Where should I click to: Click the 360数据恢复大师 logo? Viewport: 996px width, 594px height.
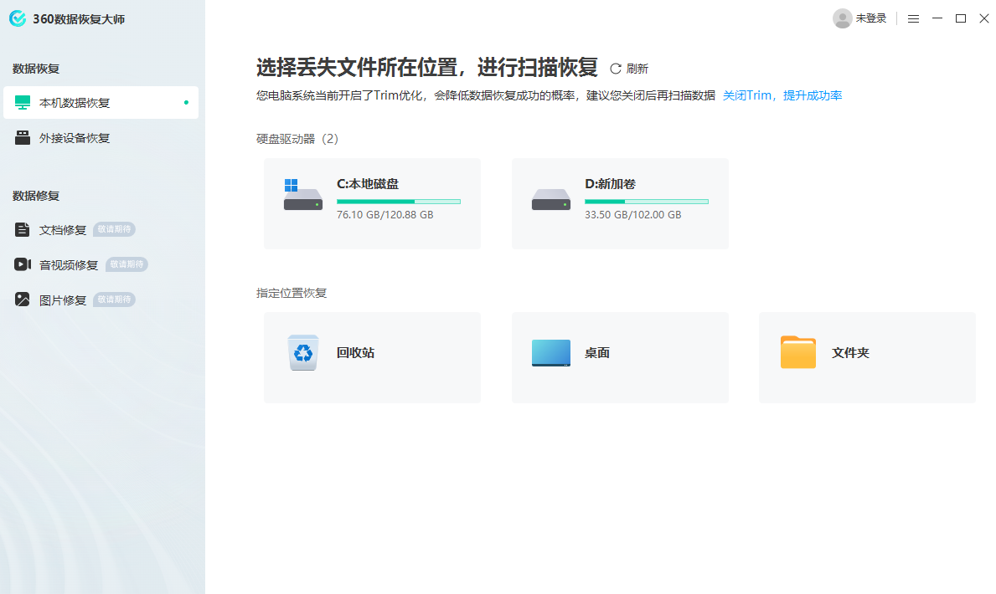(67, 18)
